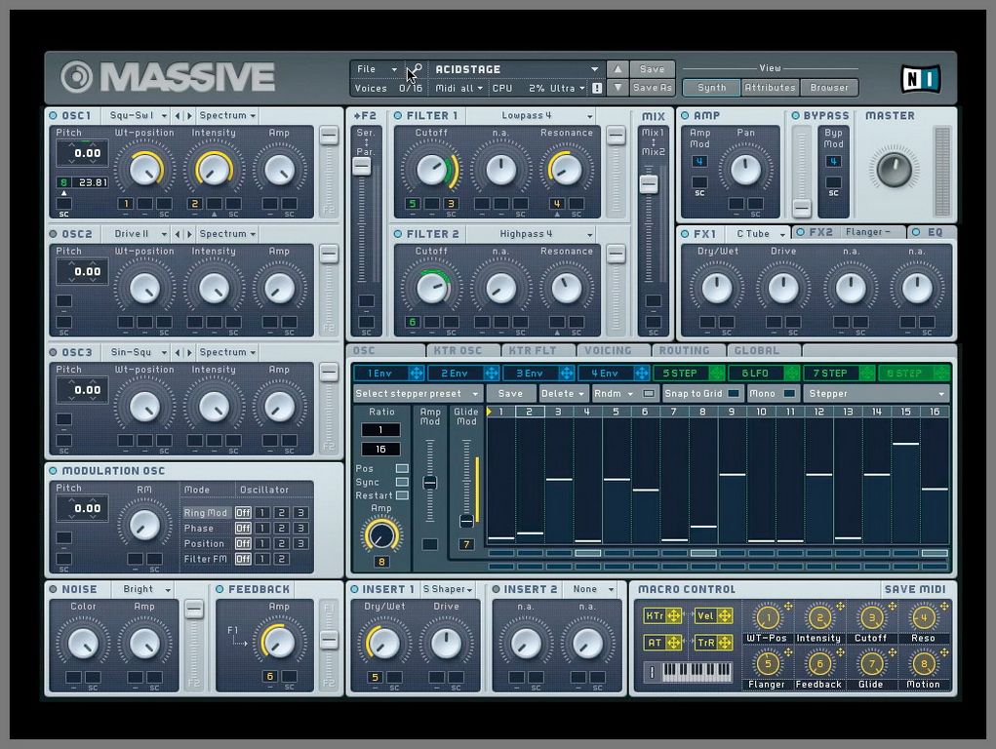Click the 5 STEP green move-handle icon
The image size is (996, 749).
click(716, 374)
